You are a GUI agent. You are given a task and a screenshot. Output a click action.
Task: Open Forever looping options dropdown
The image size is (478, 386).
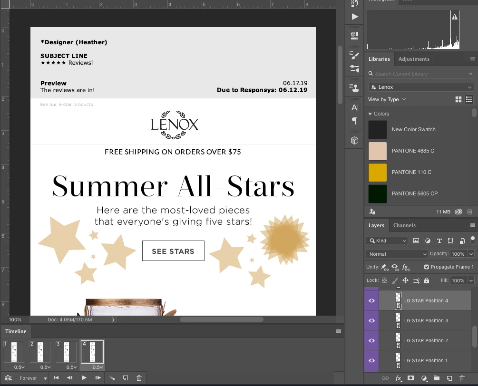click(x=33, y=378)
